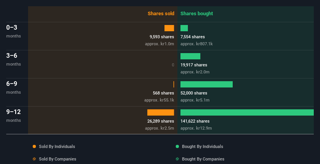Viewport: 320px width, 164px height.
Task: Click the 141,622 shares value text
Action: click(x=195, y=121)
